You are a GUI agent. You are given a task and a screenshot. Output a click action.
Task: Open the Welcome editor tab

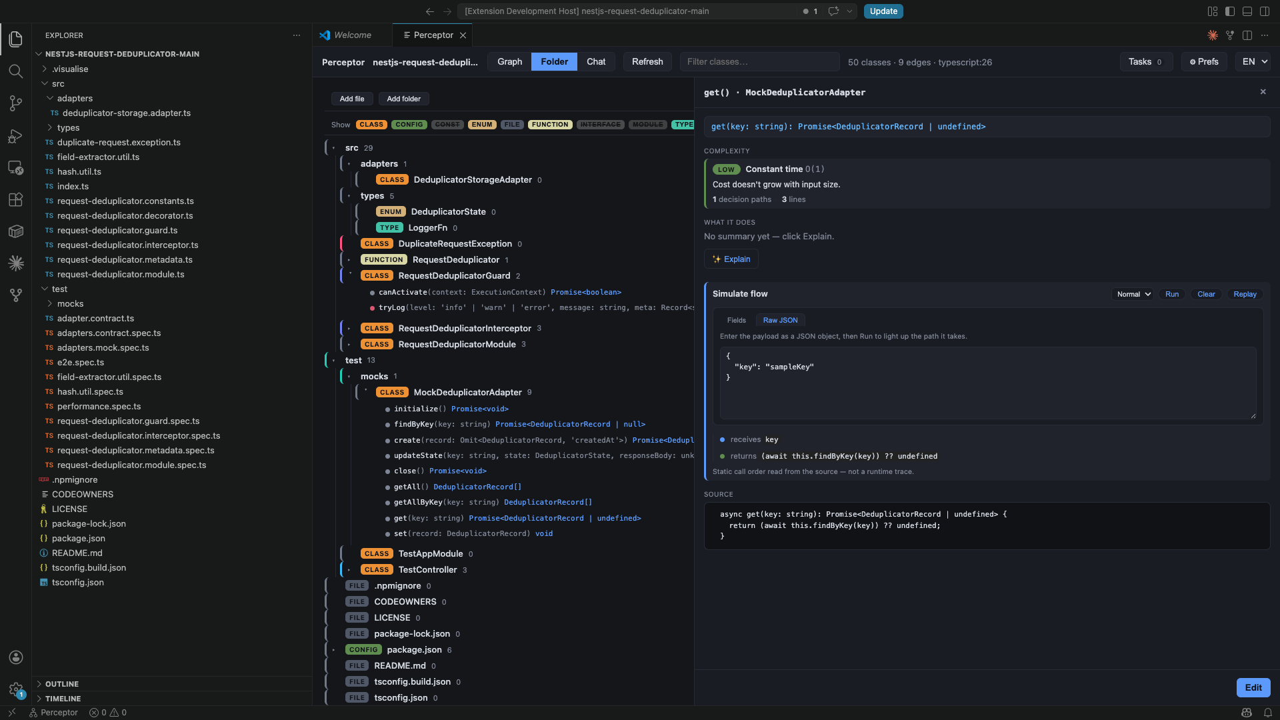(x=352, y=35)
